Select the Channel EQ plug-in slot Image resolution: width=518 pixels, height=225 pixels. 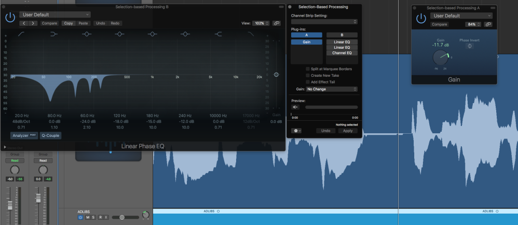click(x=342, y=53)
